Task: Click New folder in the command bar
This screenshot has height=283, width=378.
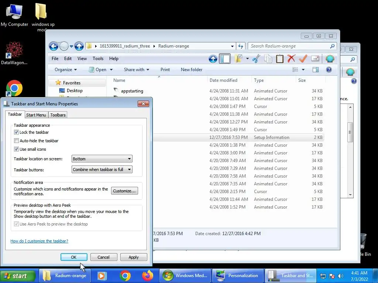Action: pos(192,70)
